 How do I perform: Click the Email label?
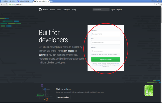(x=93, y=39)
